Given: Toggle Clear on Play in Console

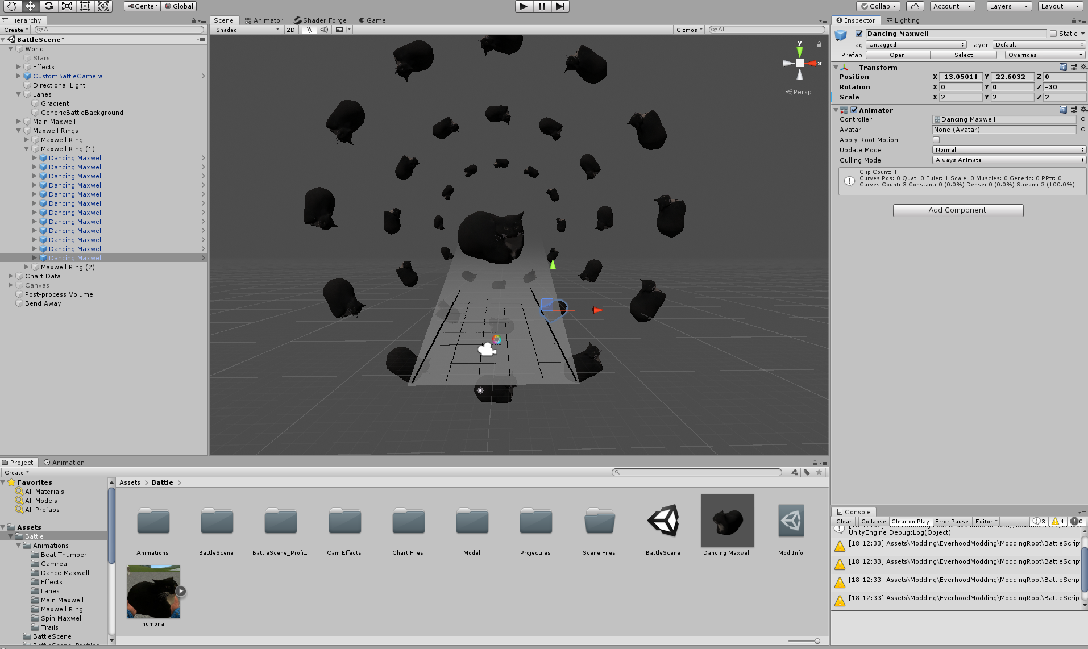Looking at the screenshot, I should click(x=910, y=521).
